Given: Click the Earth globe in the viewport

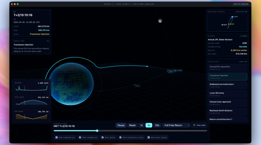Looking at the screenshot, I should pos(72,84).
